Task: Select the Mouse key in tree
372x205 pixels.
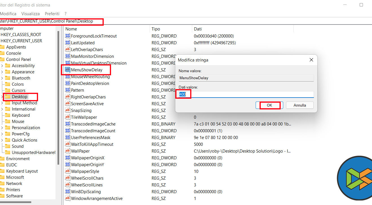Action: pyautogui.click(x=18, y=122)
